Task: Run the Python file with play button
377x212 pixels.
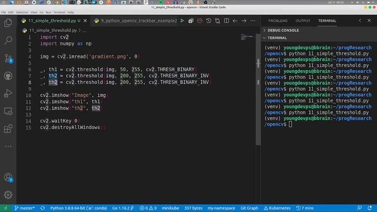Action: 182,21
